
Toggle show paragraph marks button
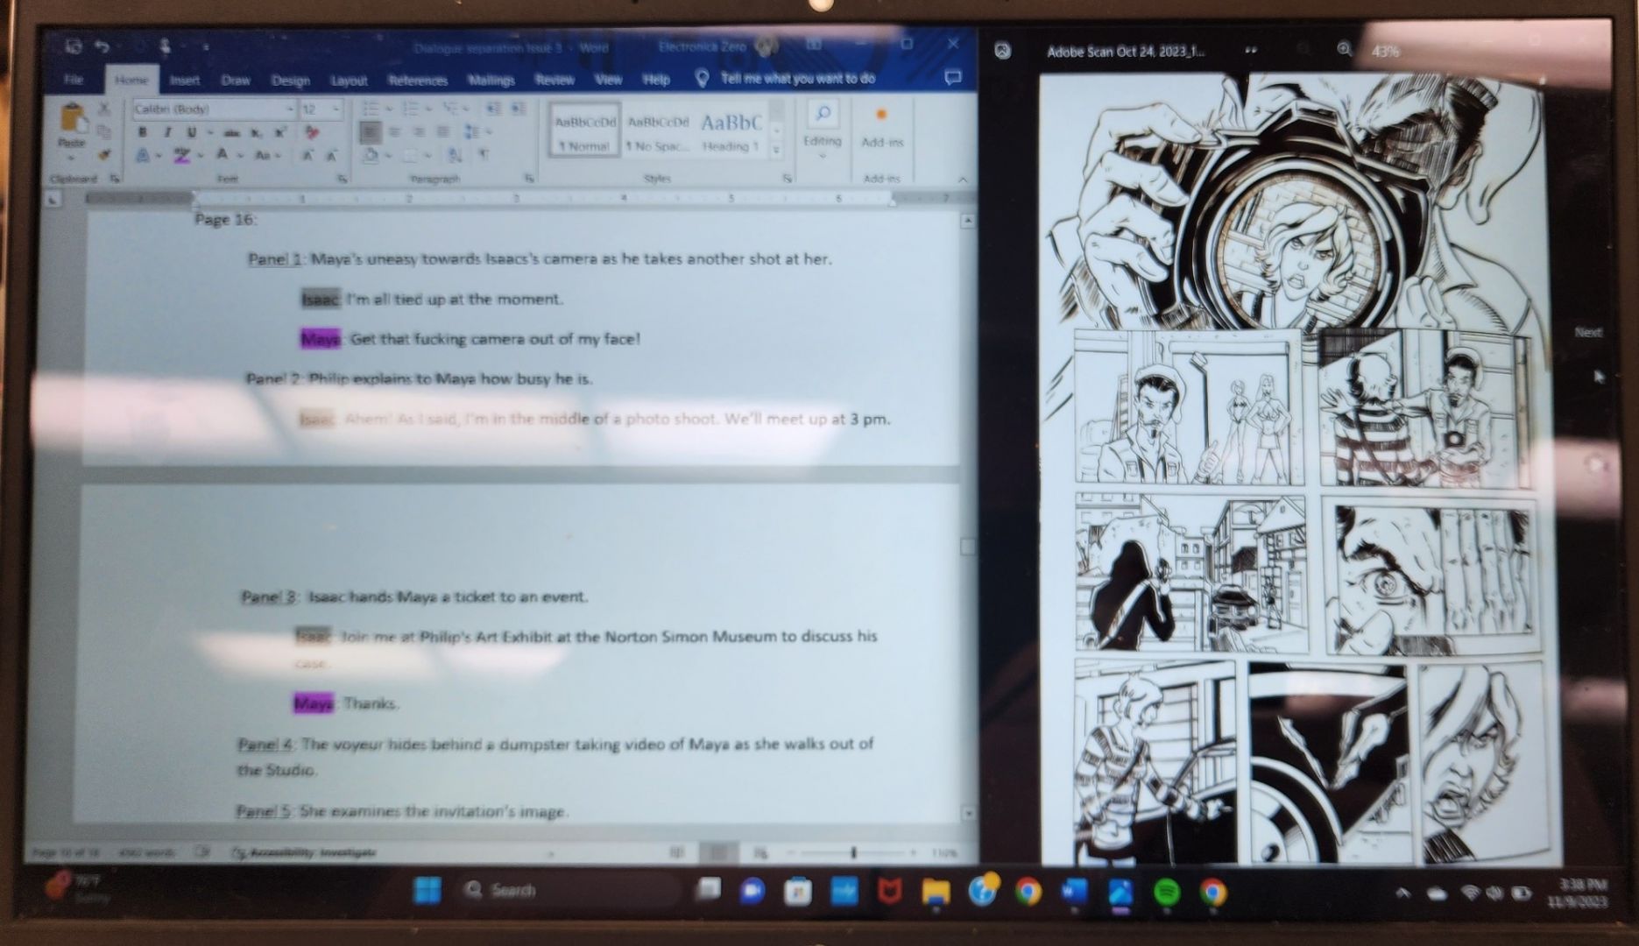click(483, 155)
